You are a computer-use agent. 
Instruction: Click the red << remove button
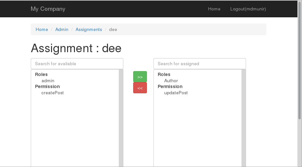pos(140,88)
